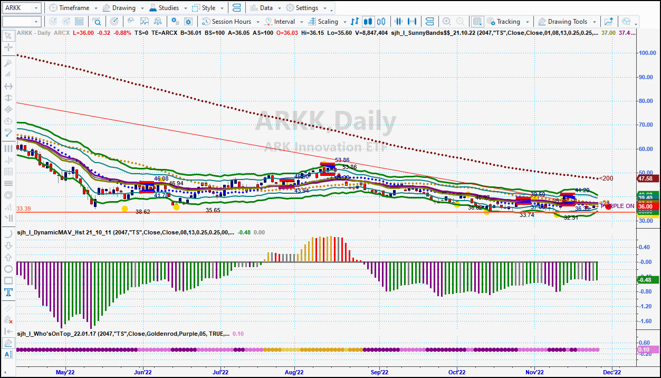This screenshot has height=378, width=661.
Task: Click the stacked panels icon in top toolbar
Action: (236, 8)
